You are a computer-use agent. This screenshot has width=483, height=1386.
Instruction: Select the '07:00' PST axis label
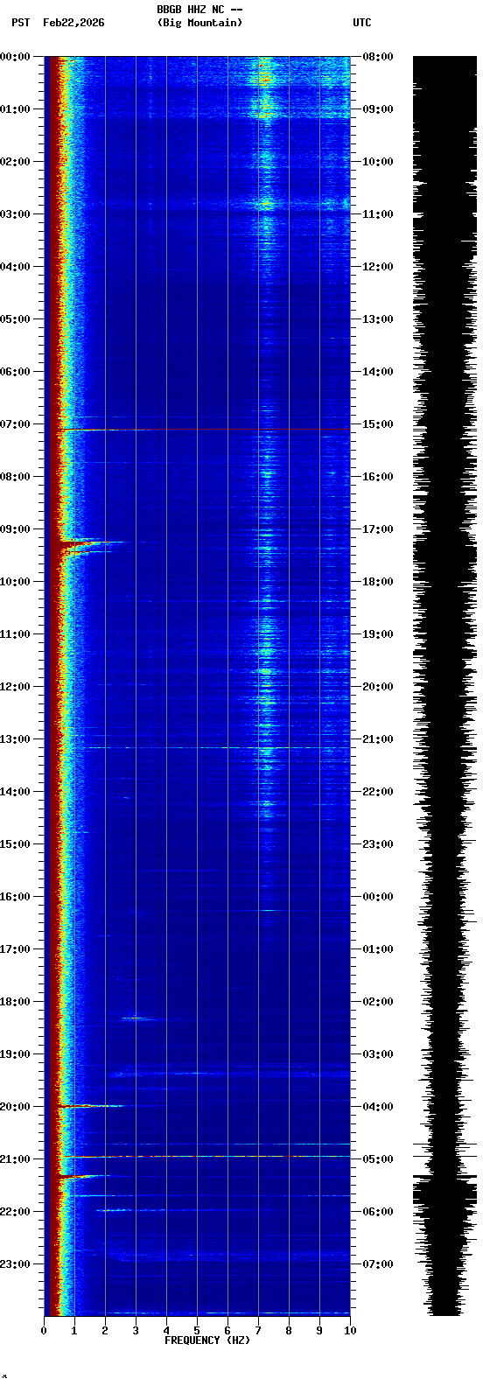tap(15, 424)
